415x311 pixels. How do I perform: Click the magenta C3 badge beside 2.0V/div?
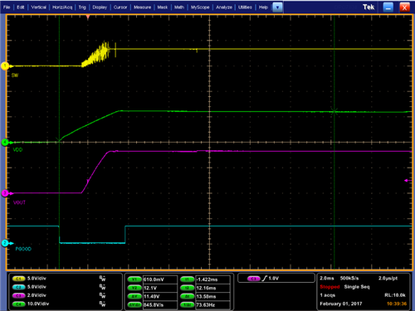tap(18, 295)
